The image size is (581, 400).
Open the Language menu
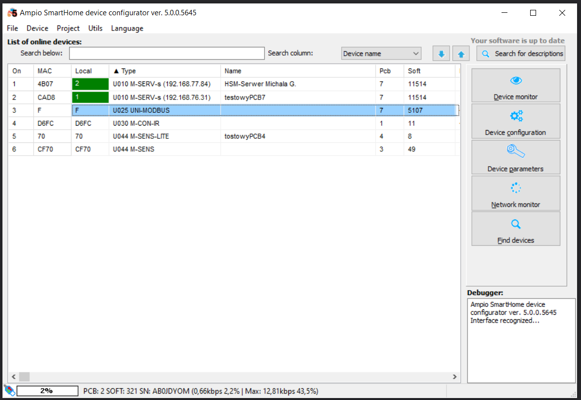tap(127, 28)
